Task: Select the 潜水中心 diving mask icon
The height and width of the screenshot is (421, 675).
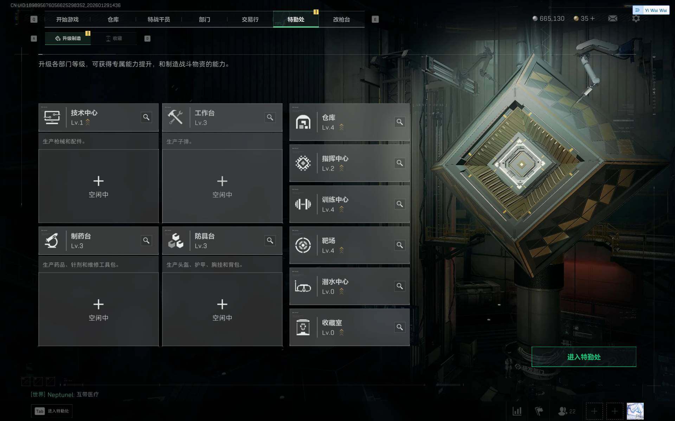Action: click(303, 286)
